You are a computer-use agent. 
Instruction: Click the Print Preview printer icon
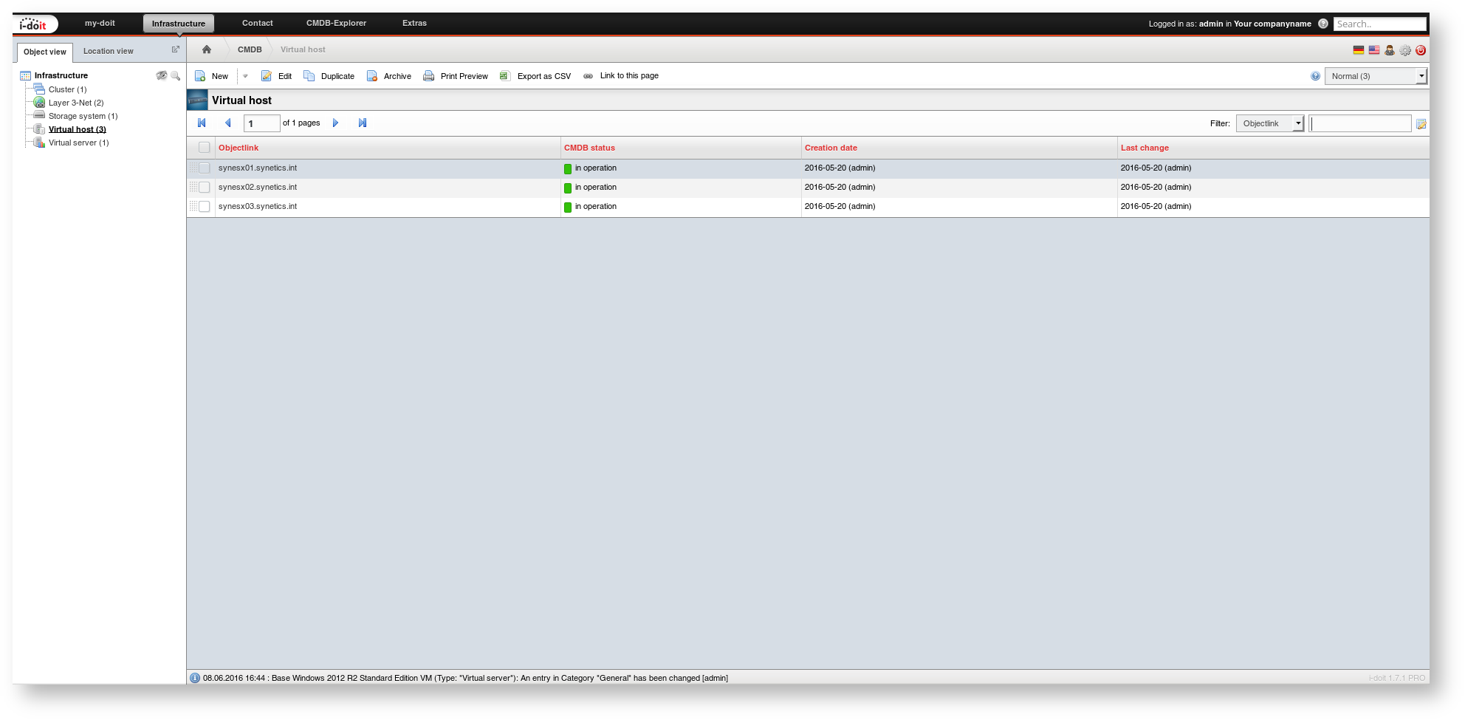[428, 76]
